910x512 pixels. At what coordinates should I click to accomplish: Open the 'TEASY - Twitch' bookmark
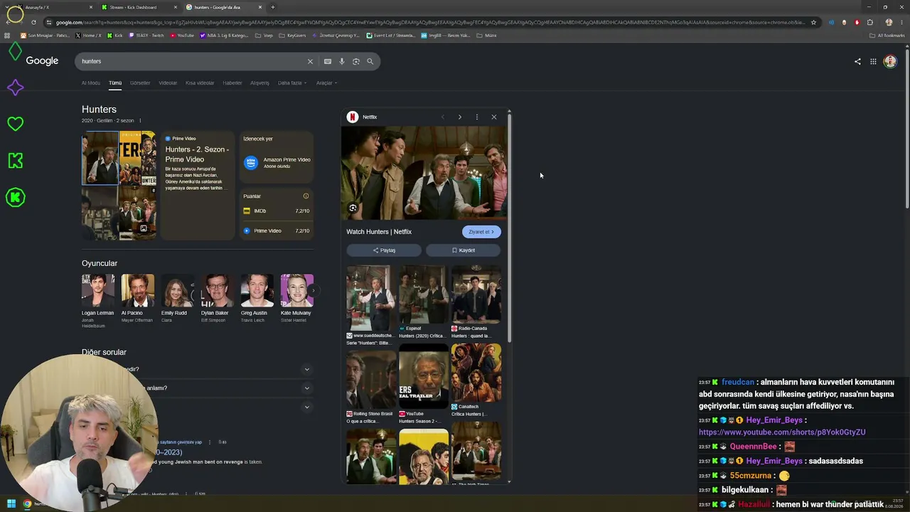coord(146,35)
